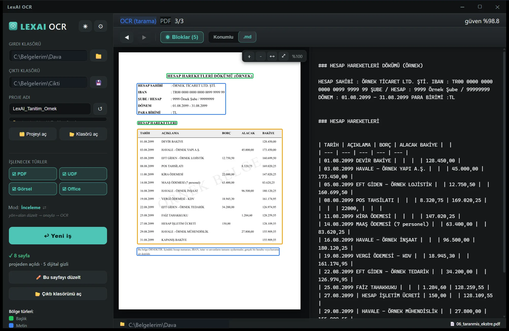Screen dimensions: 509x331
Task: Go to previous page arrow
Action: pos(127,37)
